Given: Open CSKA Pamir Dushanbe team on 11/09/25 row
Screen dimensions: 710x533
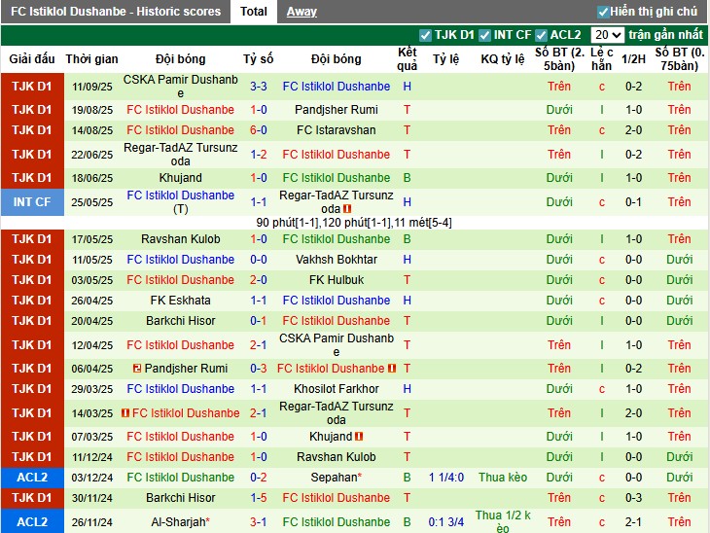Looking at the screenshot, I should click(180, 86).
